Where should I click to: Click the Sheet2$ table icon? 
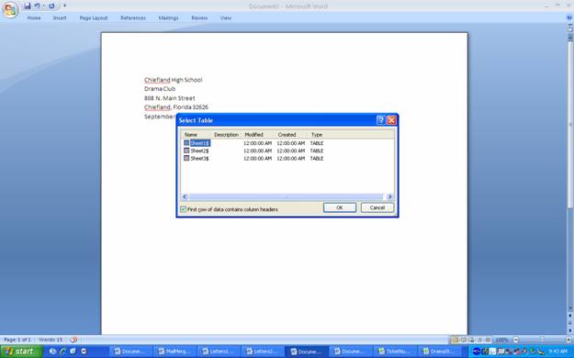coord(186,151)
